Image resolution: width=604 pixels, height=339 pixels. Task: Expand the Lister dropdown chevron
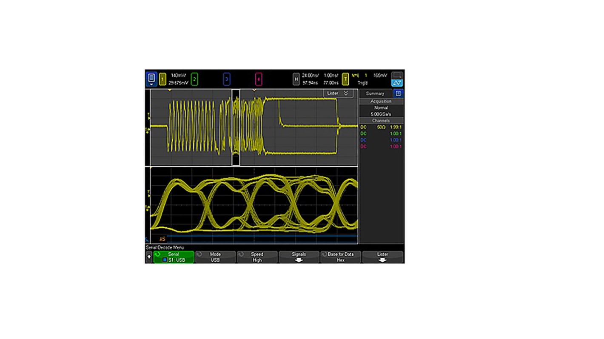(346, 93)
